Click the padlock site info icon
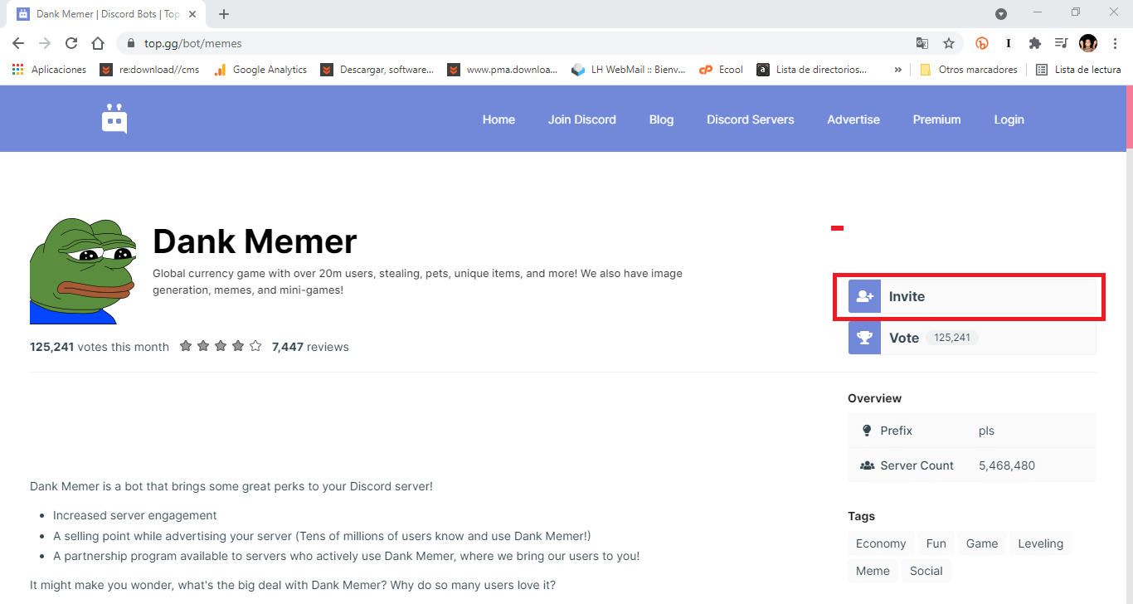This screenshot has width=1133, height=604. [x=131, y=43]
